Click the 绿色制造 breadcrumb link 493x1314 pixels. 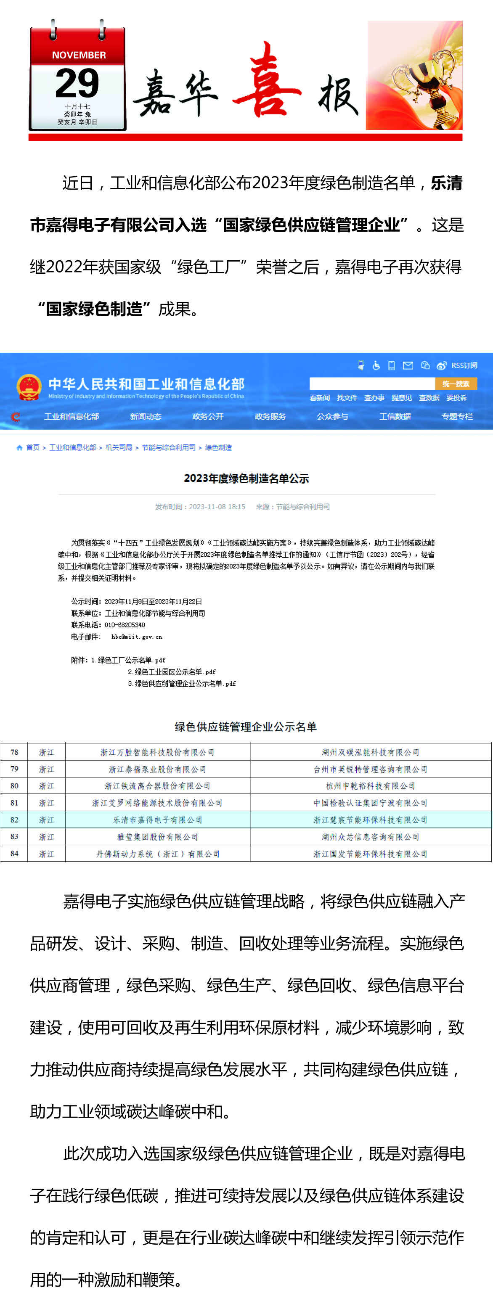pos(218,448)
